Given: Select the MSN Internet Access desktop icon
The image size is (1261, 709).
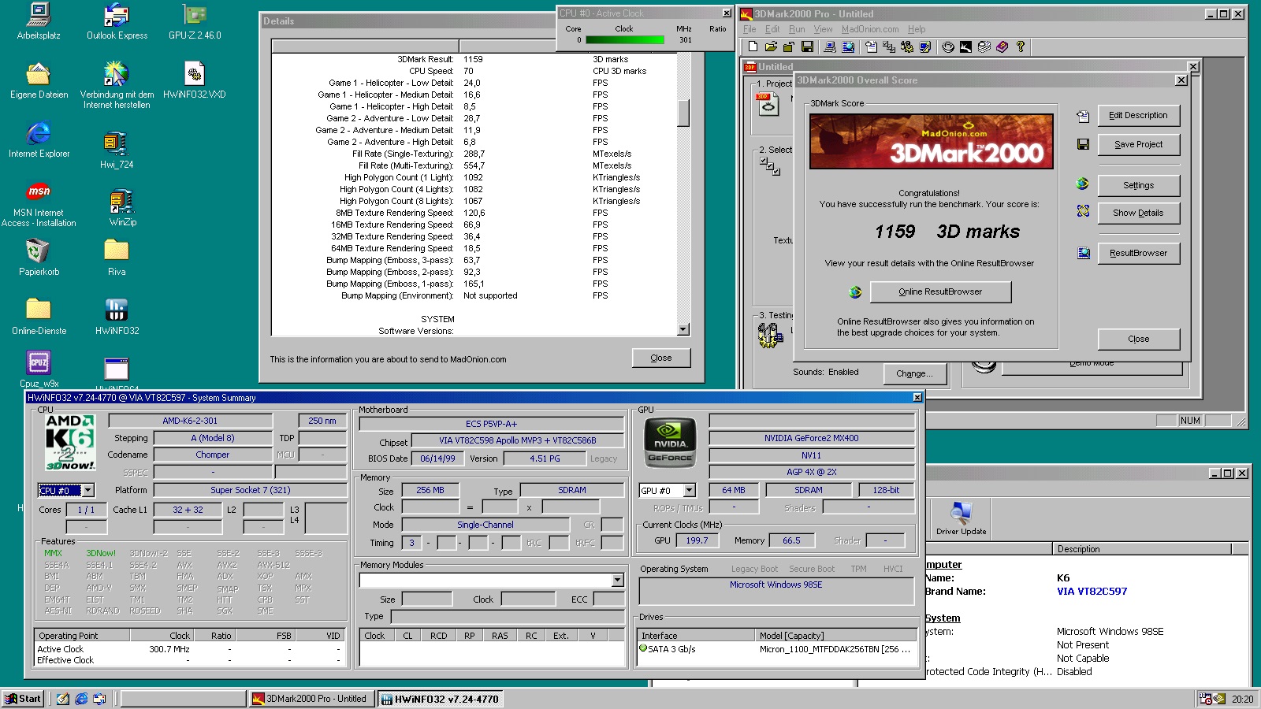Looking at the screenshot, I should 39,204.
